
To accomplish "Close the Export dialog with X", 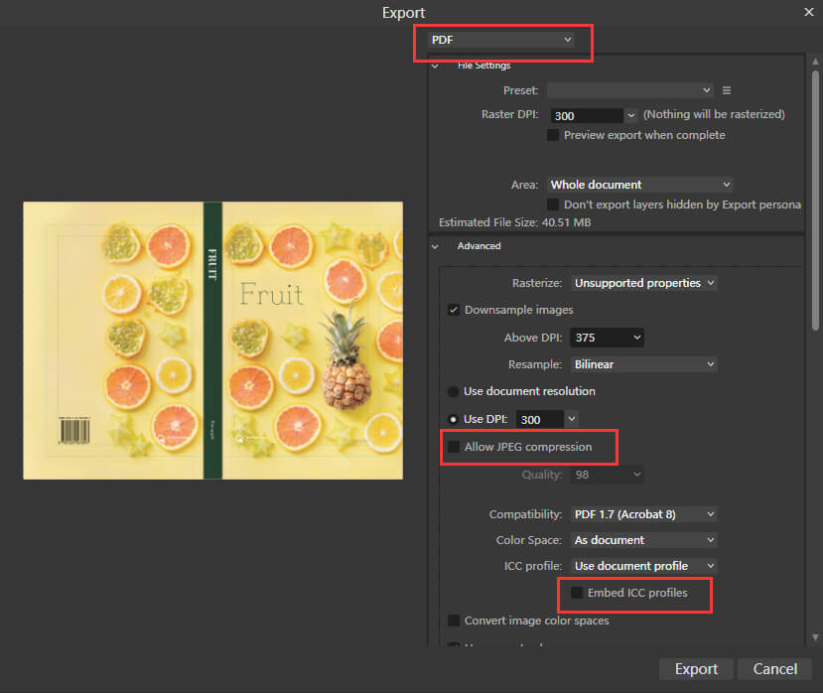I will [x=809, y=12].
